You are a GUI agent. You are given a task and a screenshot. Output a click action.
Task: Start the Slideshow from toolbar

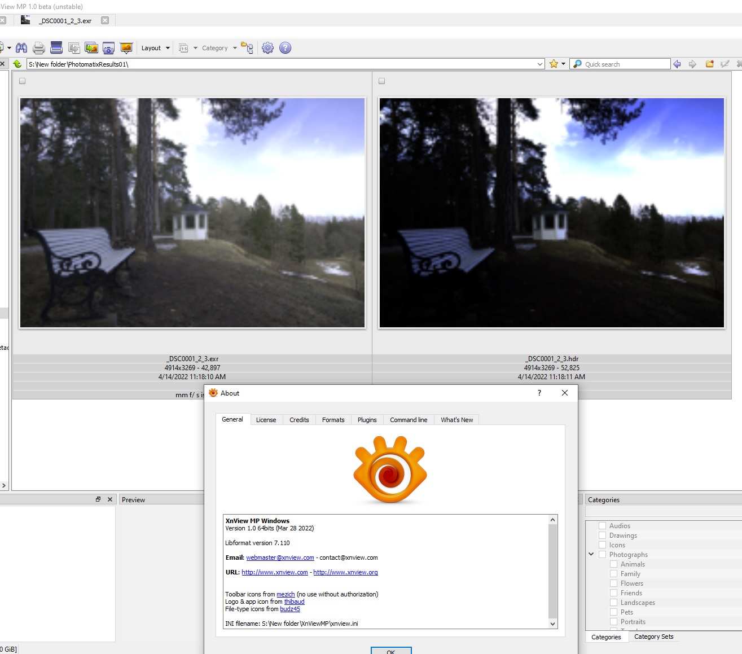(x=126, y=48)
